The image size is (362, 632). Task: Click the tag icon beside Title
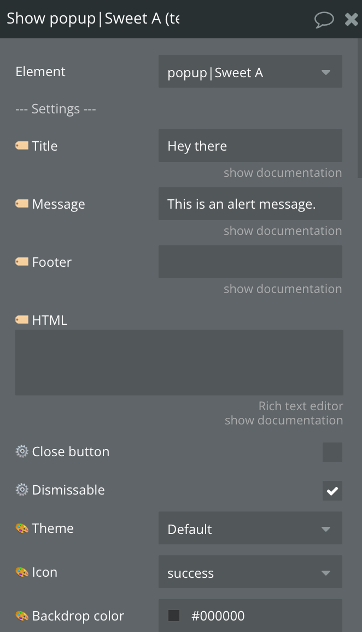[22, 146]
